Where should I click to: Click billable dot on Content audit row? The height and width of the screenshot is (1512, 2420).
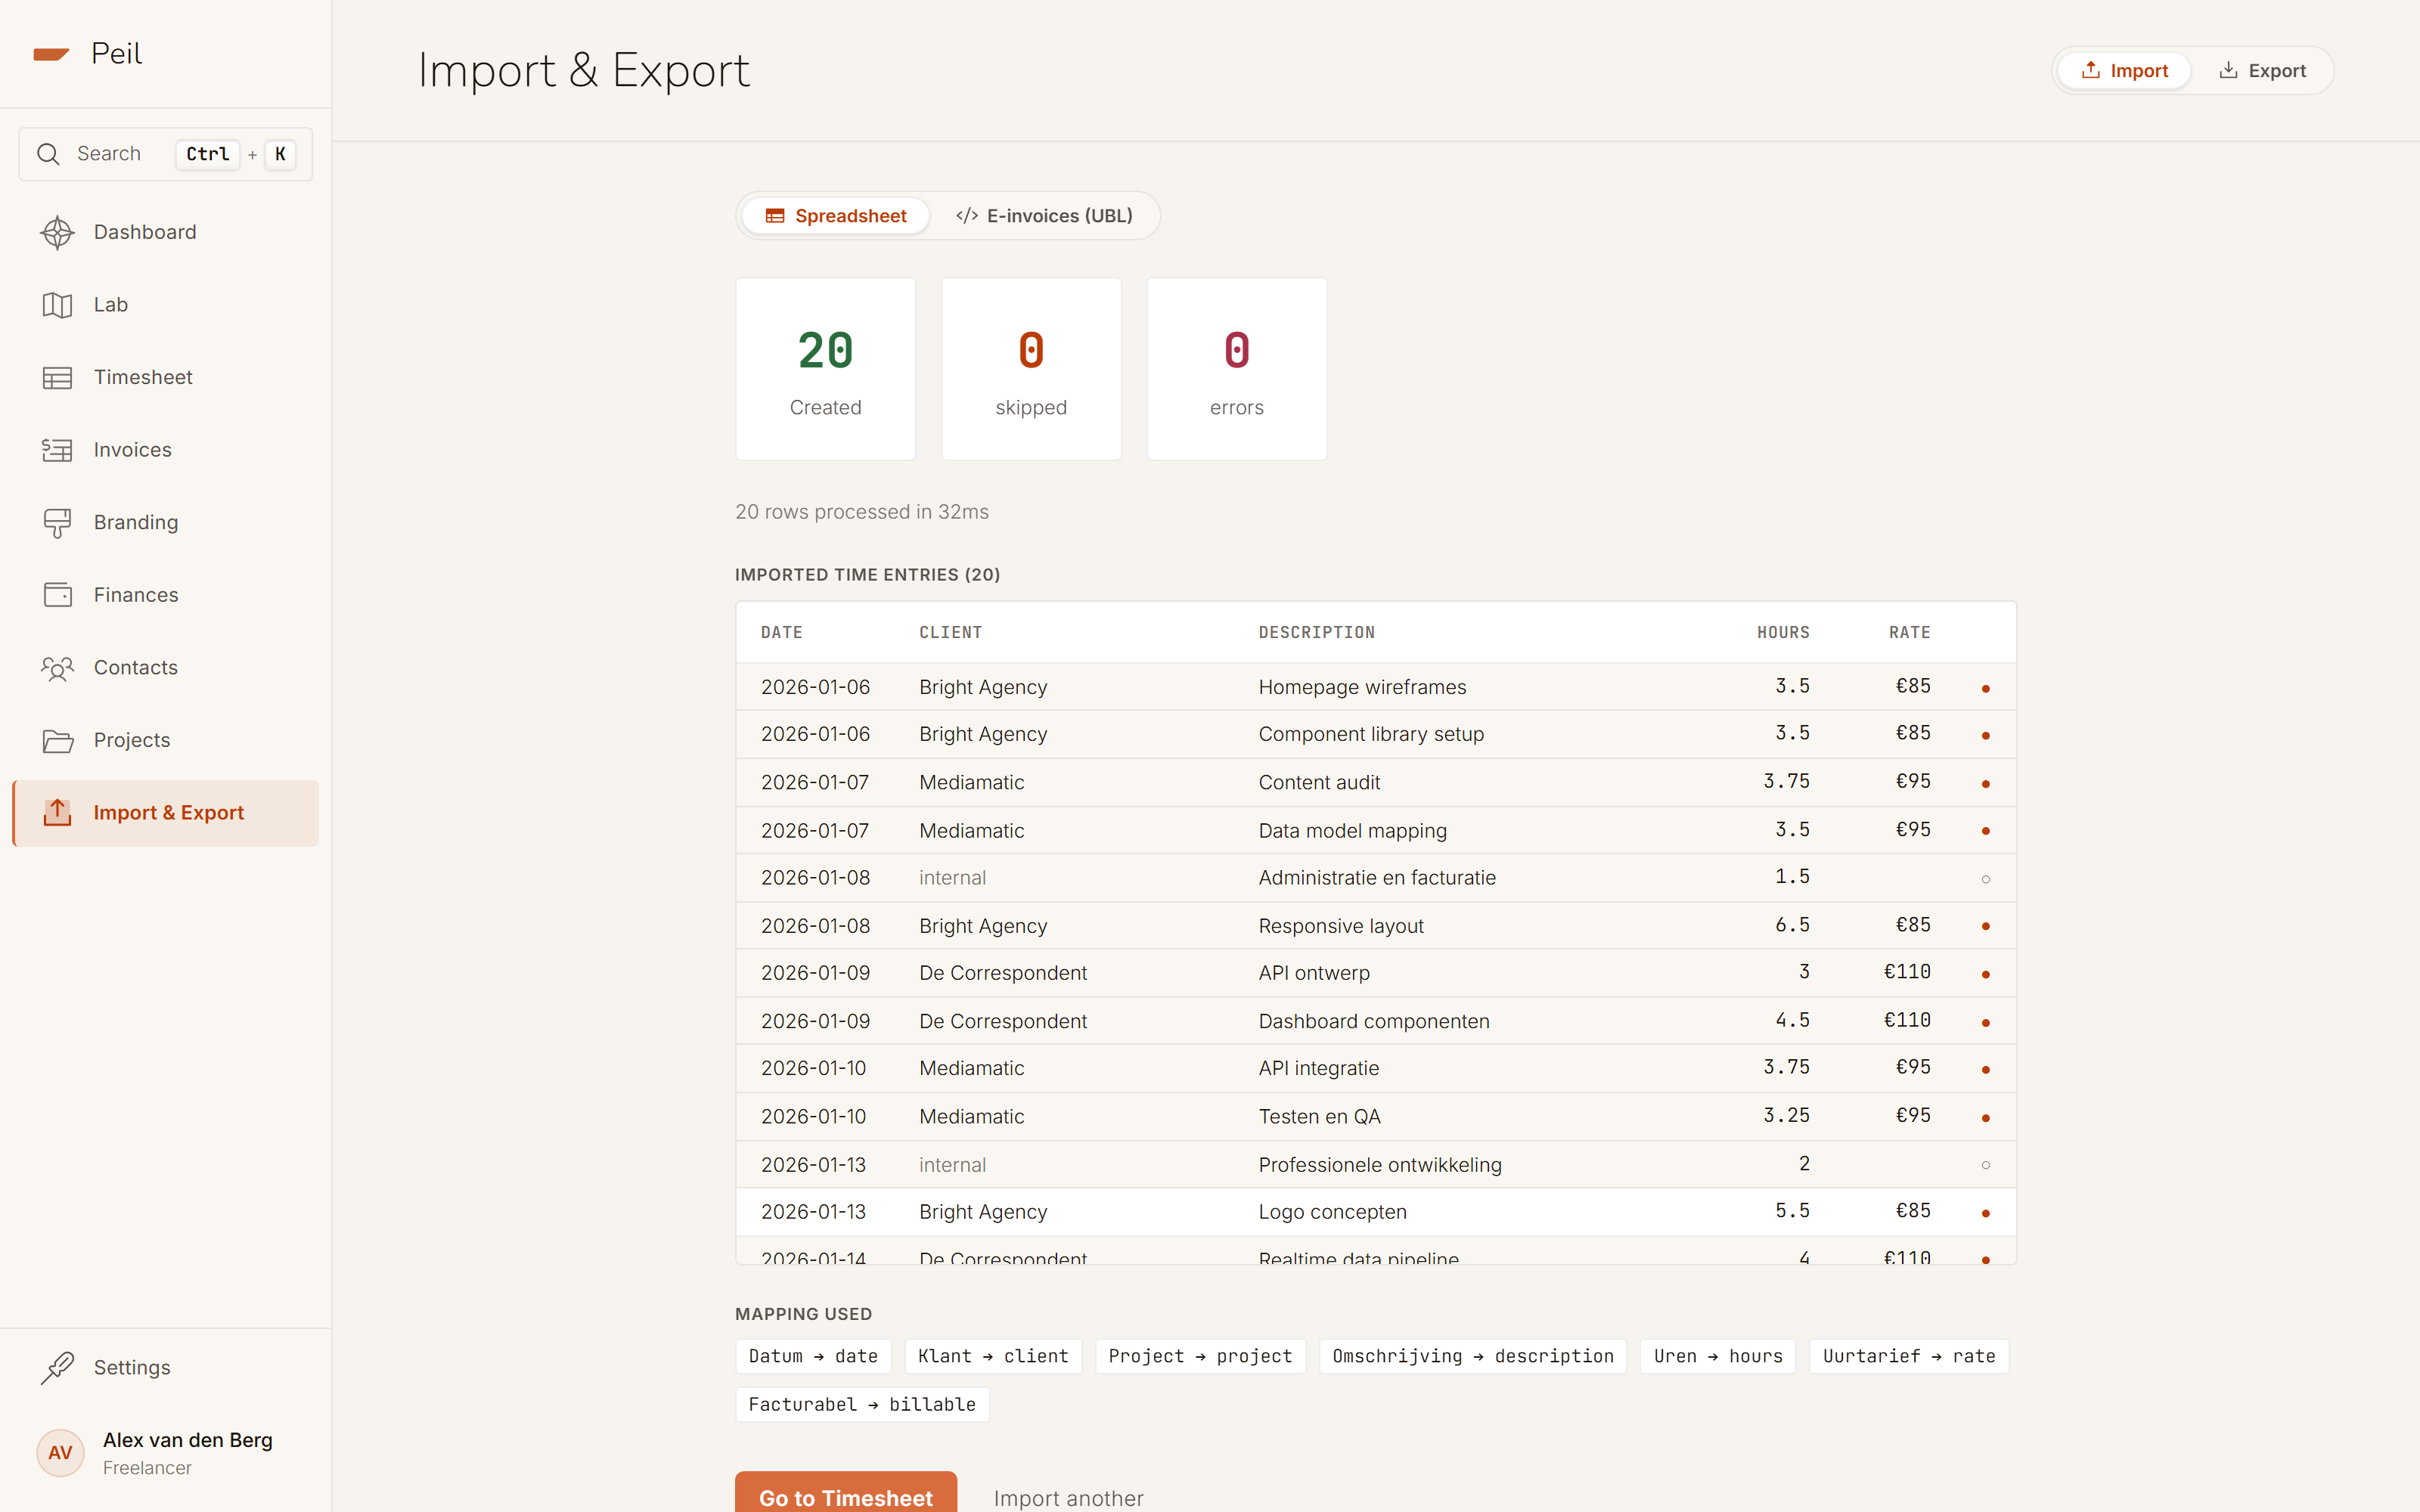(x=1985, y=783)
